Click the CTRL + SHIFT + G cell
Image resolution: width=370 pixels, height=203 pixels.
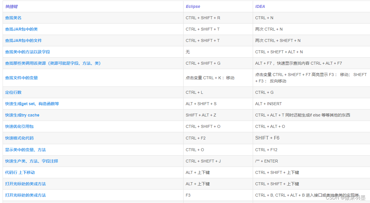tap(203, 63)
